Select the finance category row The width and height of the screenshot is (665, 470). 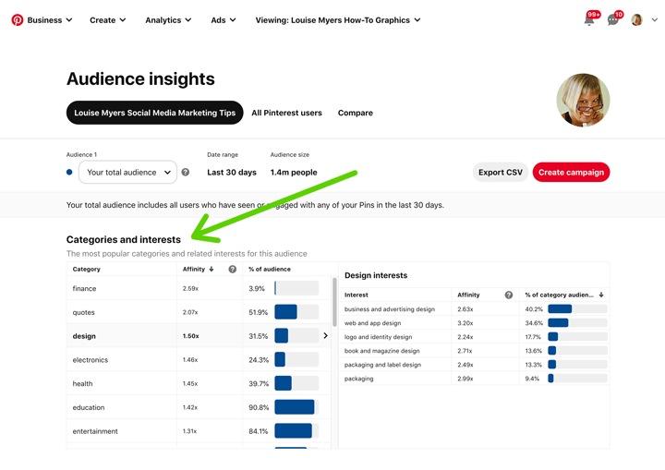[x=199, y=288]
